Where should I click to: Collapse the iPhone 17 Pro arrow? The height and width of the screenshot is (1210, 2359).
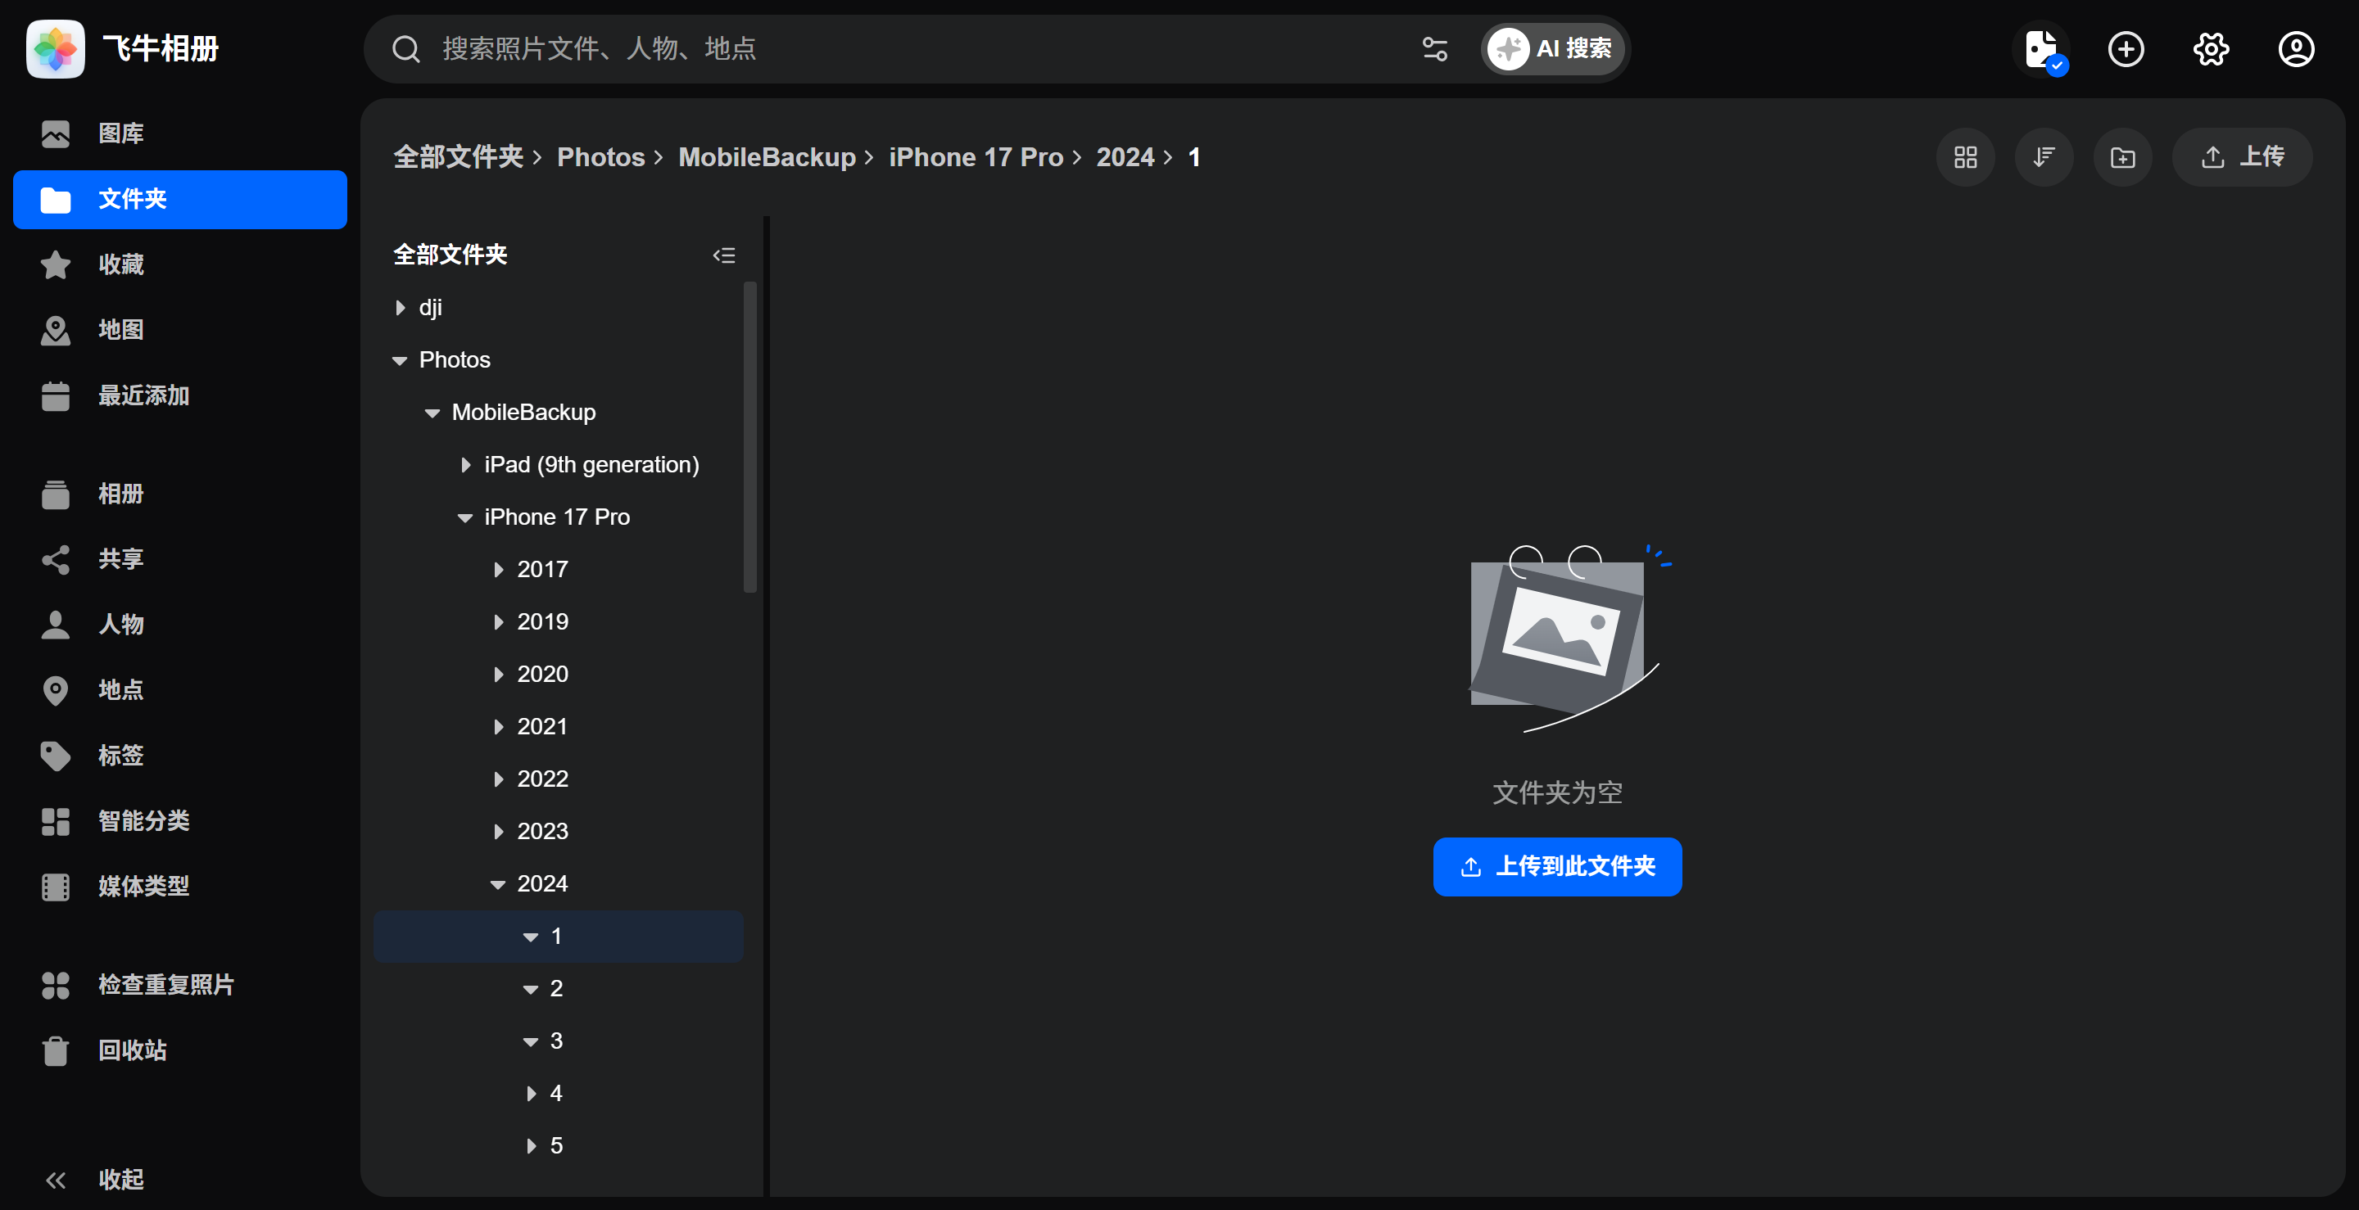(x=466, y=518)
